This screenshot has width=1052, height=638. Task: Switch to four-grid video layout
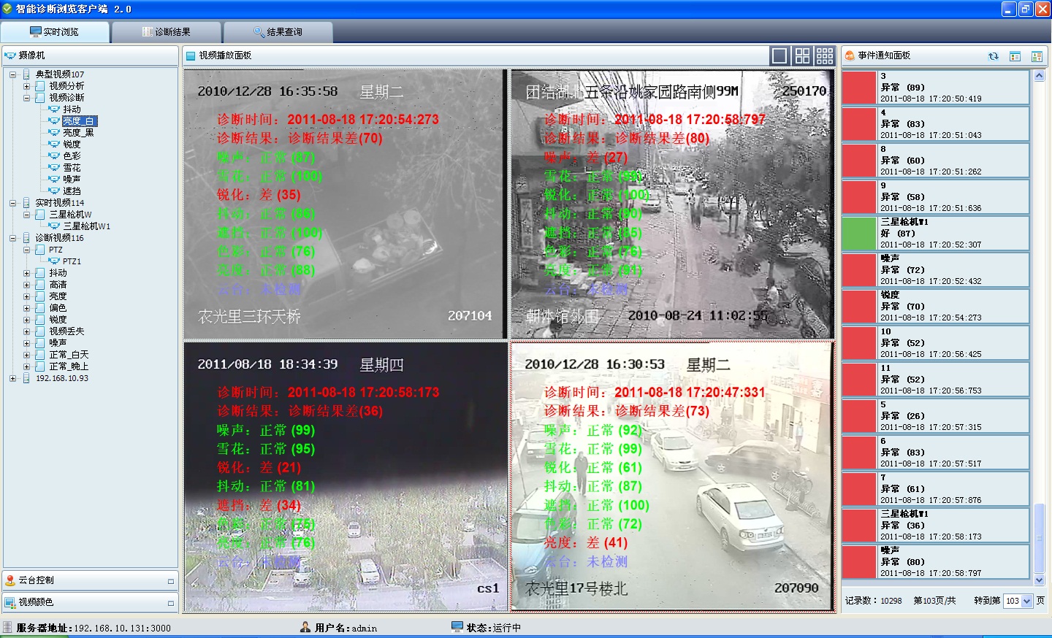pos(802,55)
